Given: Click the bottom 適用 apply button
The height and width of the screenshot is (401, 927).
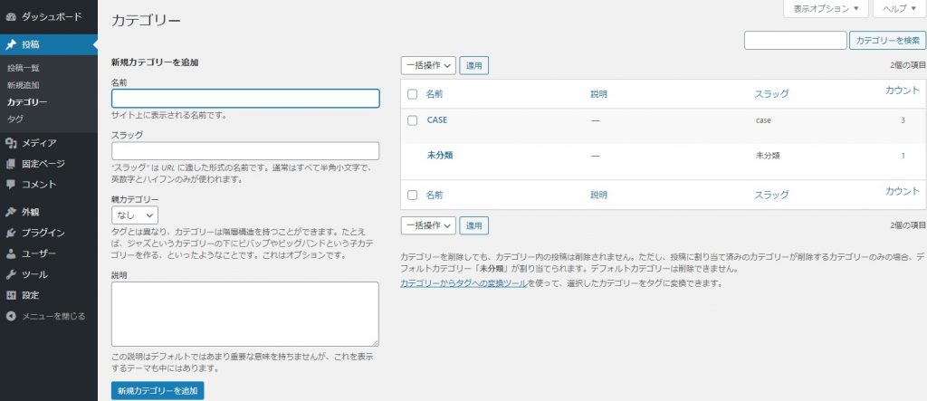Looking at the screenshot, I should tap(474, 225).
